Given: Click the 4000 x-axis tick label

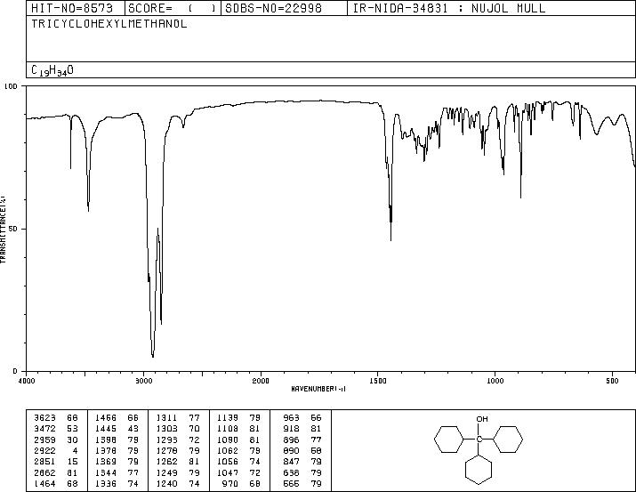Looking at the screenshot, I should [27, 381].
